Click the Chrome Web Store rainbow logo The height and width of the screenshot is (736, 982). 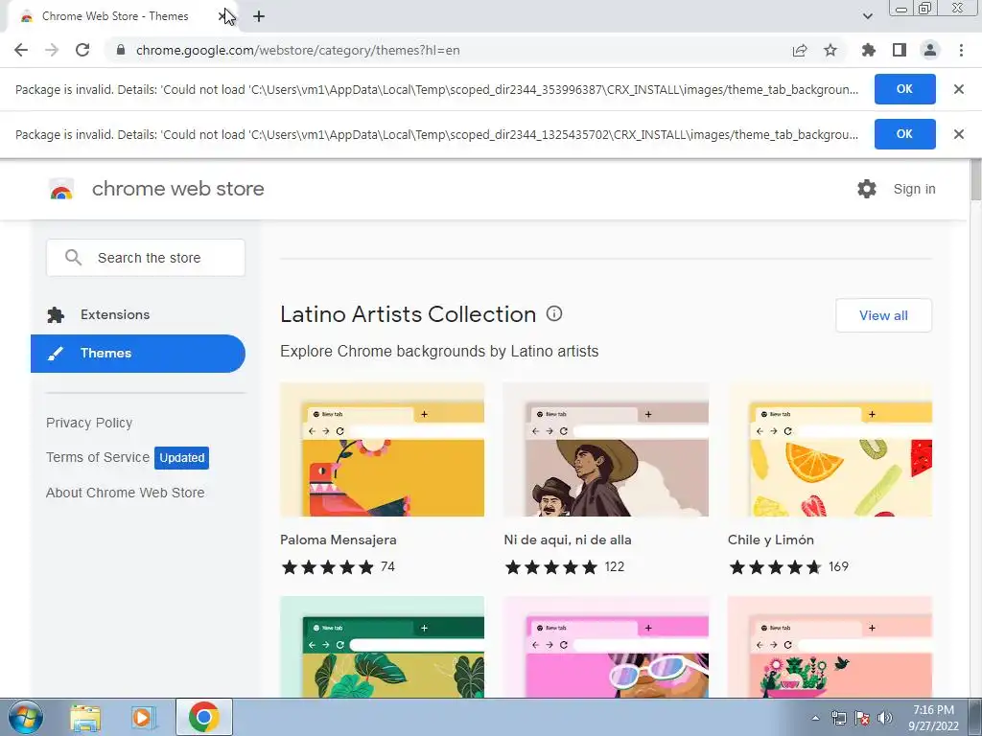pyautogui.click(x=61, y=189)
